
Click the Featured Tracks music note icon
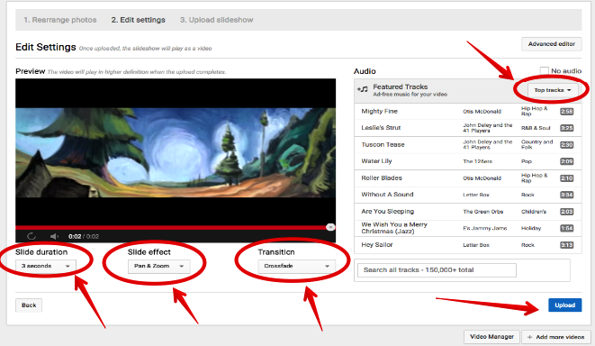(363, 89)
